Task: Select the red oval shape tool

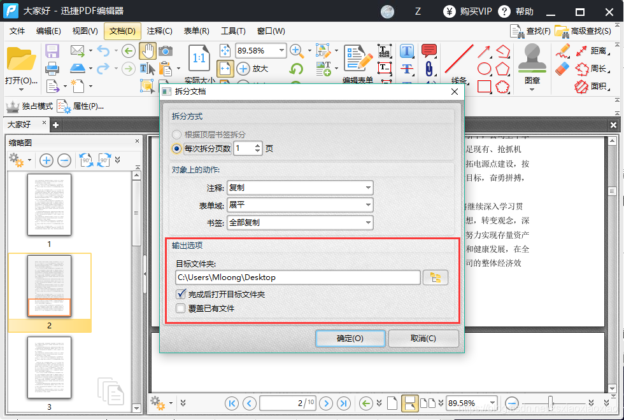Action: pos(484,69)
